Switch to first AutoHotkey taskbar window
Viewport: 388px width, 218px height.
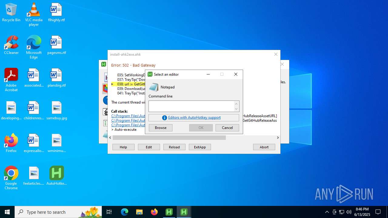pos(169,212)
